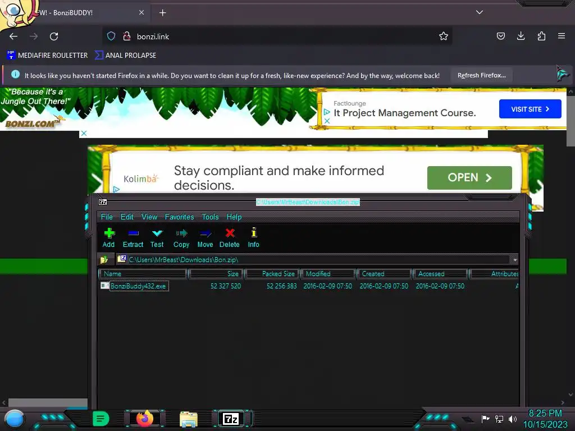Open the File menu in 7-Zip
575x431 pixels.
(107, 217)
